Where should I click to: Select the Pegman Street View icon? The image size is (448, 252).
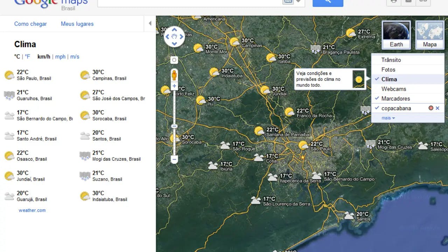[x=174, y=75]
